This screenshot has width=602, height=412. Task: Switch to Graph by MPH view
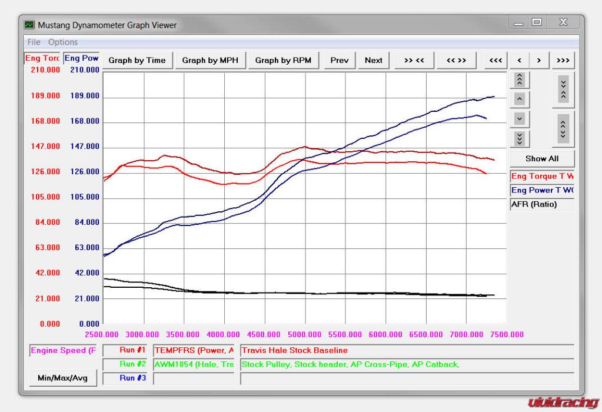210,60
